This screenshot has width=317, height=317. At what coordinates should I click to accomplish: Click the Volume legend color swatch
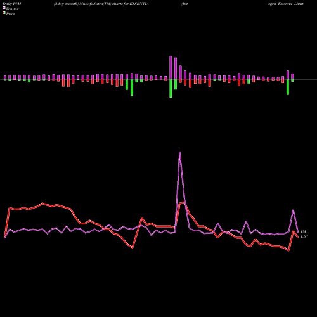pyautogui.click(x=4, y=8)
